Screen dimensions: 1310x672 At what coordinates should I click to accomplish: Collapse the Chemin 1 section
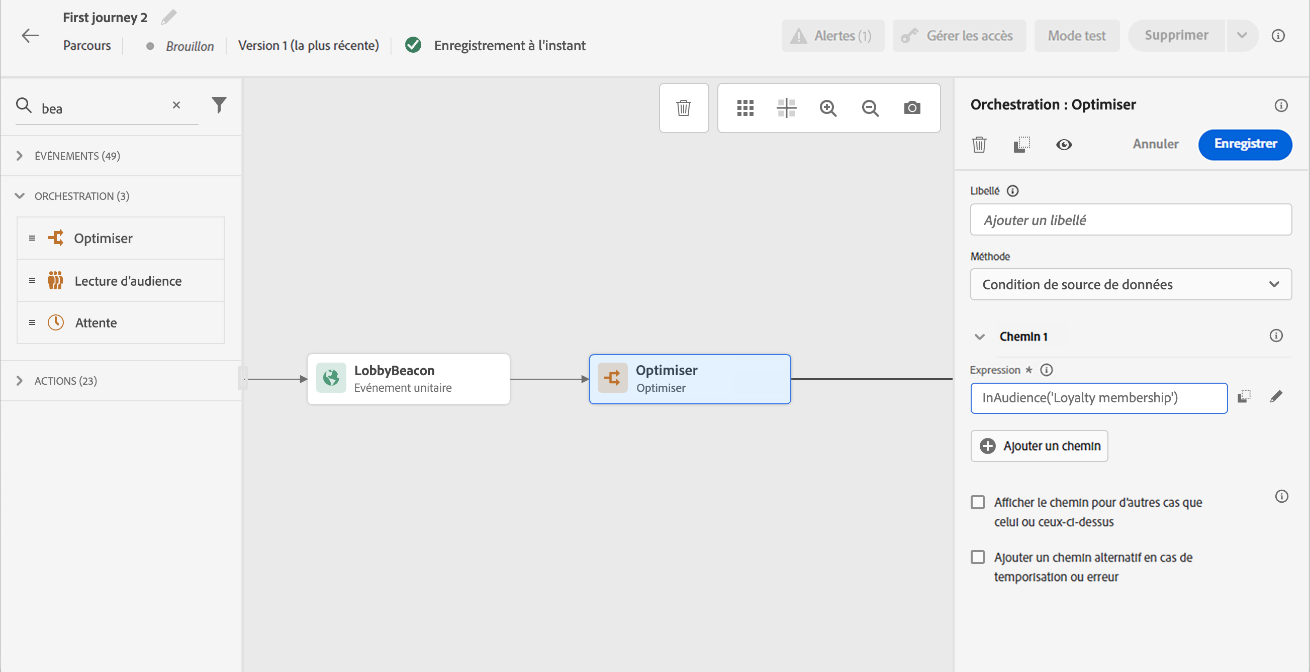[x=979, y=337]
